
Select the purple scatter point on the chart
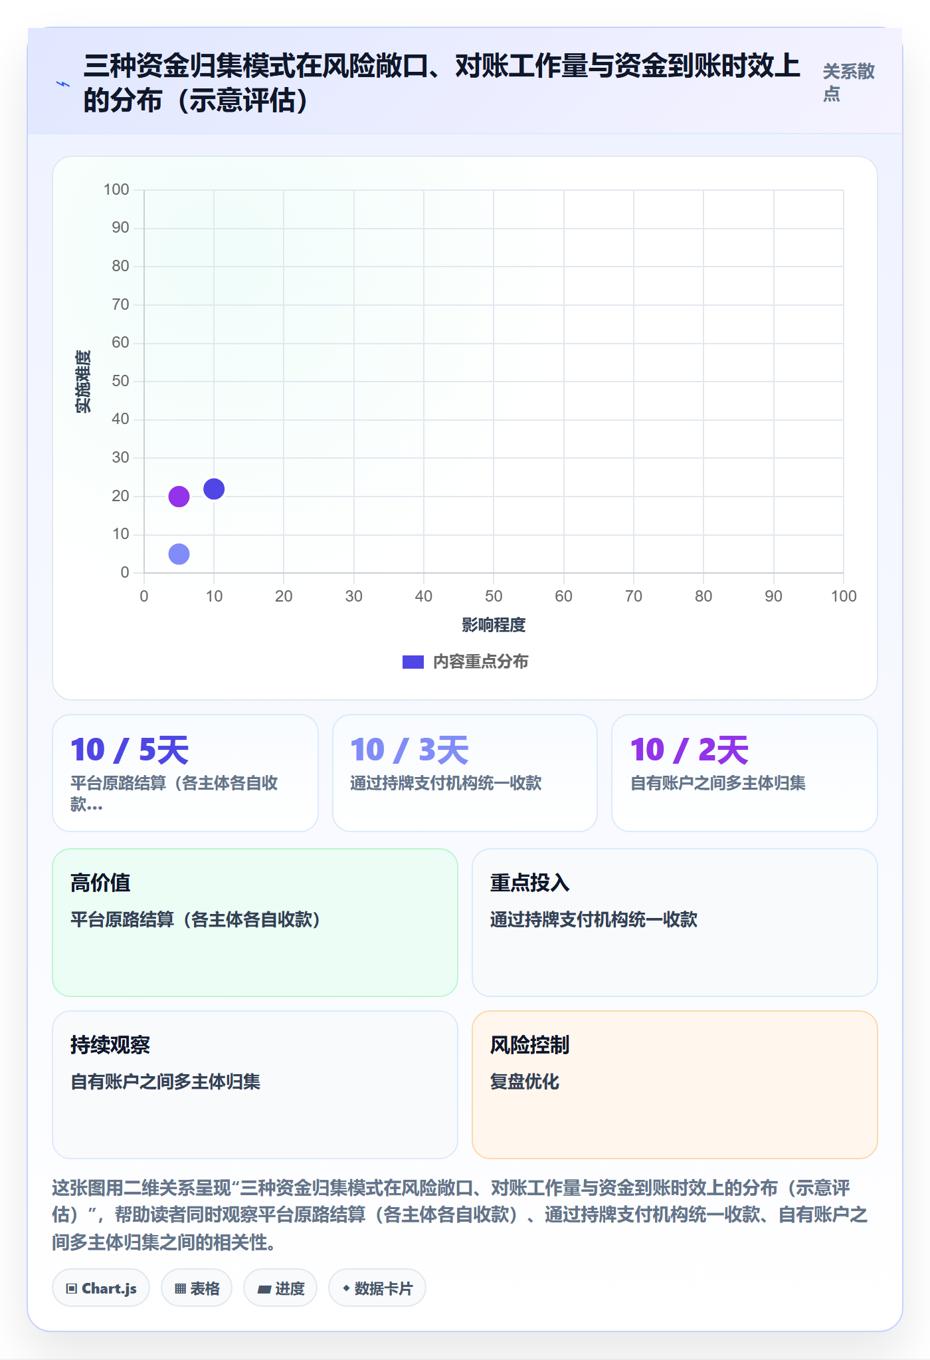tap(179, 497)
